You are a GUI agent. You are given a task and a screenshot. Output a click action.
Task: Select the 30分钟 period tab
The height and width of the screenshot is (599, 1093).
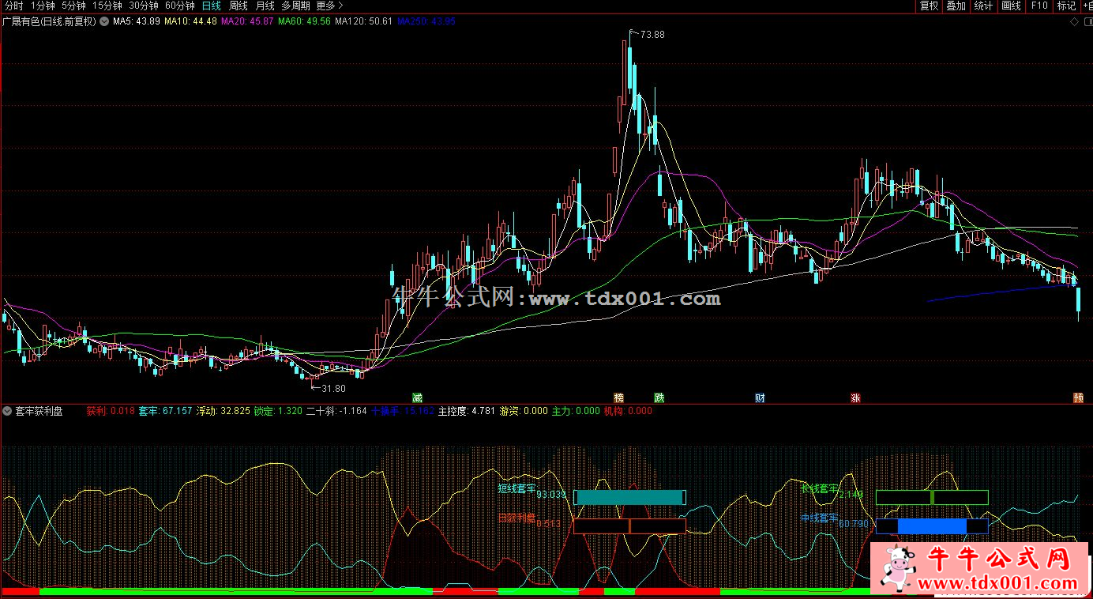click(x=144, y=6)
